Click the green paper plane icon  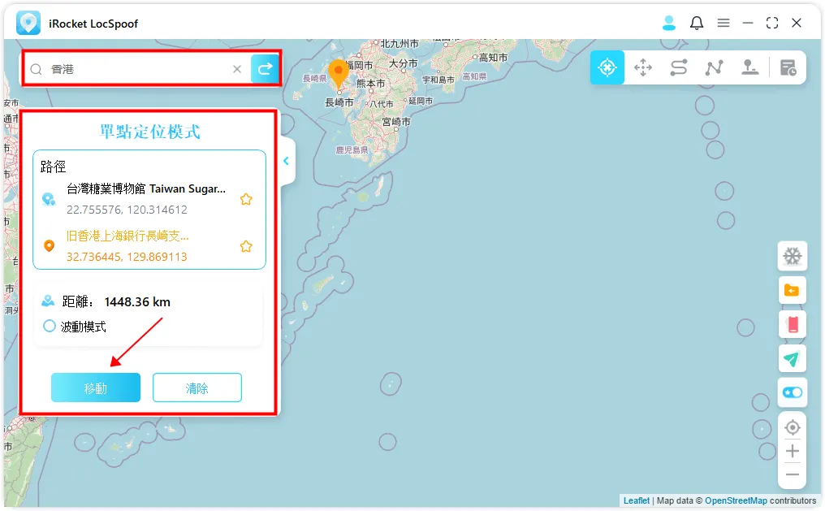pos(792,358)
